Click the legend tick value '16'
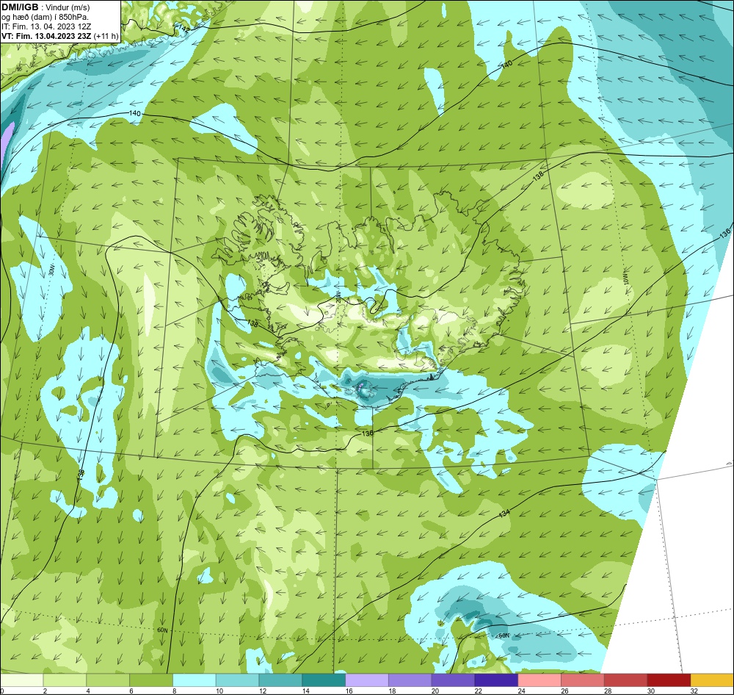The height and width of the screenshot is (695, 734). (x=349, y=691)
